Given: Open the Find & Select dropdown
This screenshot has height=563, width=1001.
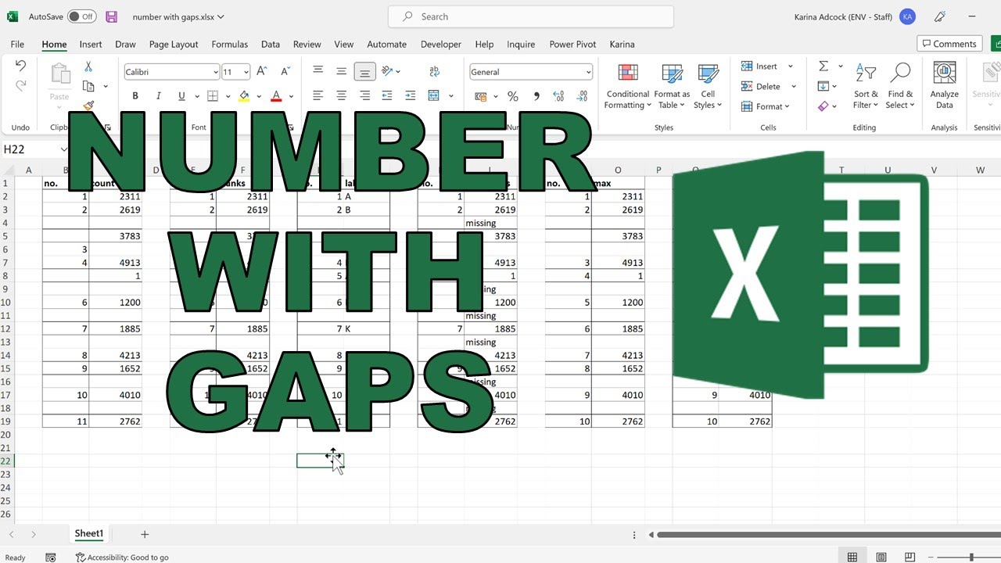Looking at the screenshot, I should pos(900,86).
